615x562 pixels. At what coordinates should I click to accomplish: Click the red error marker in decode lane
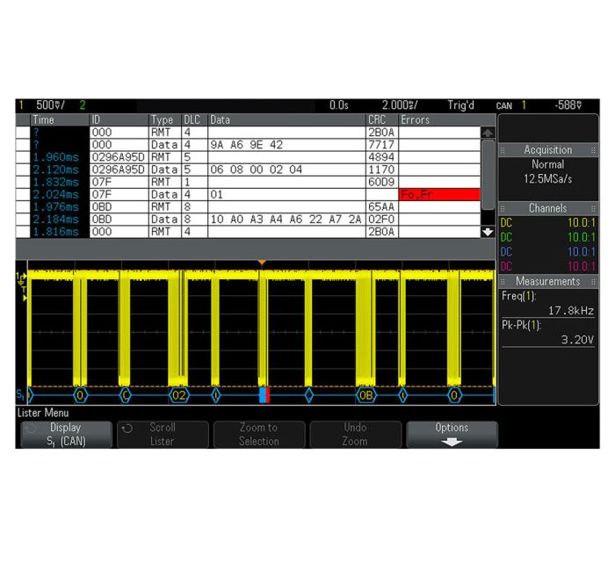coord(268,395)
